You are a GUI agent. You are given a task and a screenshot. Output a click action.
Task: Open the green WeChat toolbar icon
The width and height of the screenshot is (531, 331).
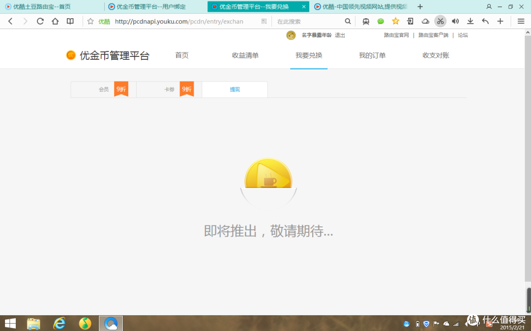381,21
